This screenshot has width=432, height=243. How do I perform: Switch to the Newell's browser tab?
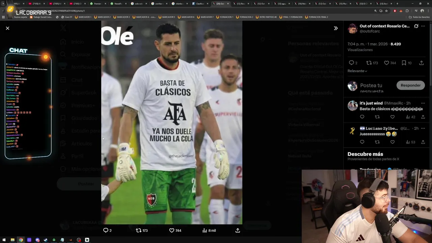tap(118, 3)
